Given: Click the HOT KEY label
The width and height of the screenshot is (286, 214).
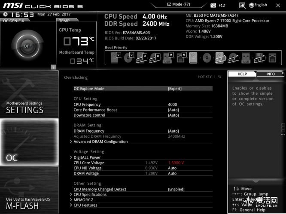Looking at the screenshot, I should (x=205, y=77).
